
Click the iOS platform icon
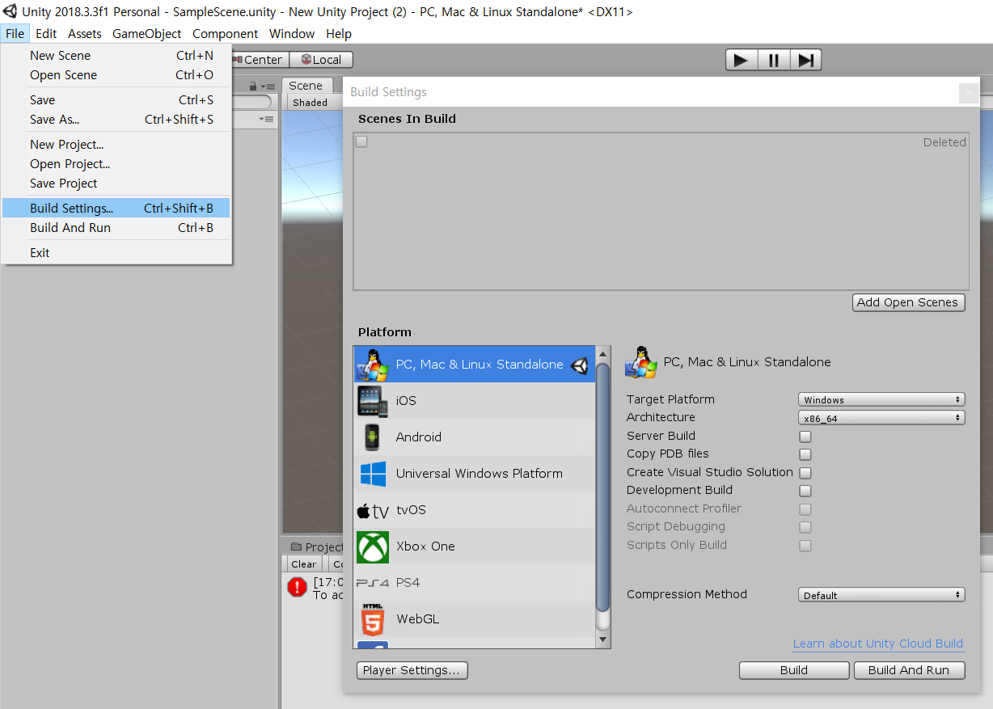point(372,401)
